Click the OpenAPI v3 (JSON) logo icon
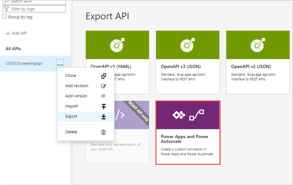The image size is (293, 185). pyautogui.click(x=188, y=45)
